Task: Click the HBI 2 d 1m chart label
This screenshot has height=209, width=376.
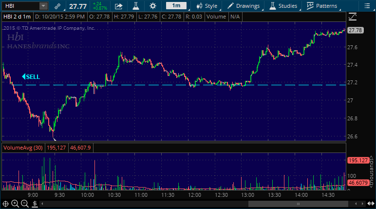Action: tap(17, 17)
